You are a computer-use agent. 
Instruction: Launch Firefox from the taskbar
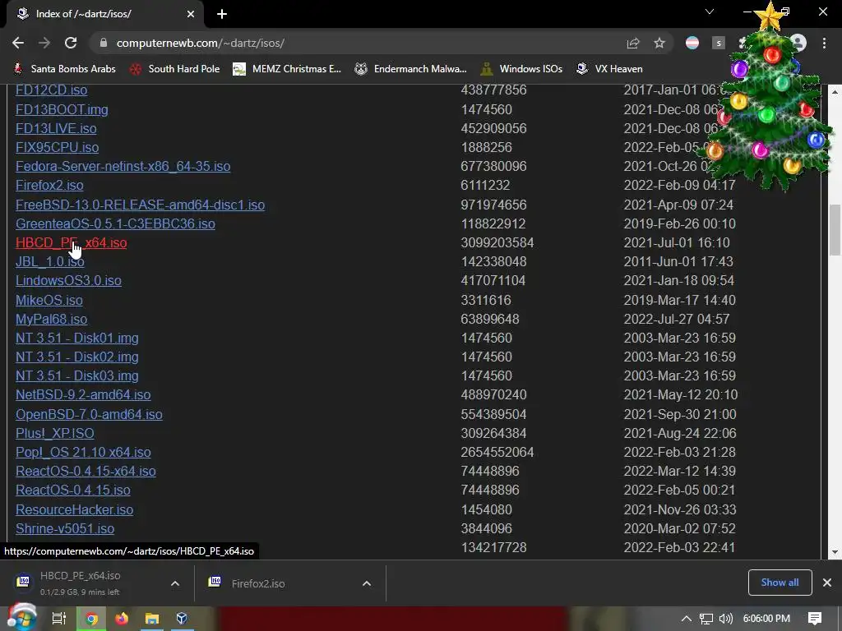(122, 619)
